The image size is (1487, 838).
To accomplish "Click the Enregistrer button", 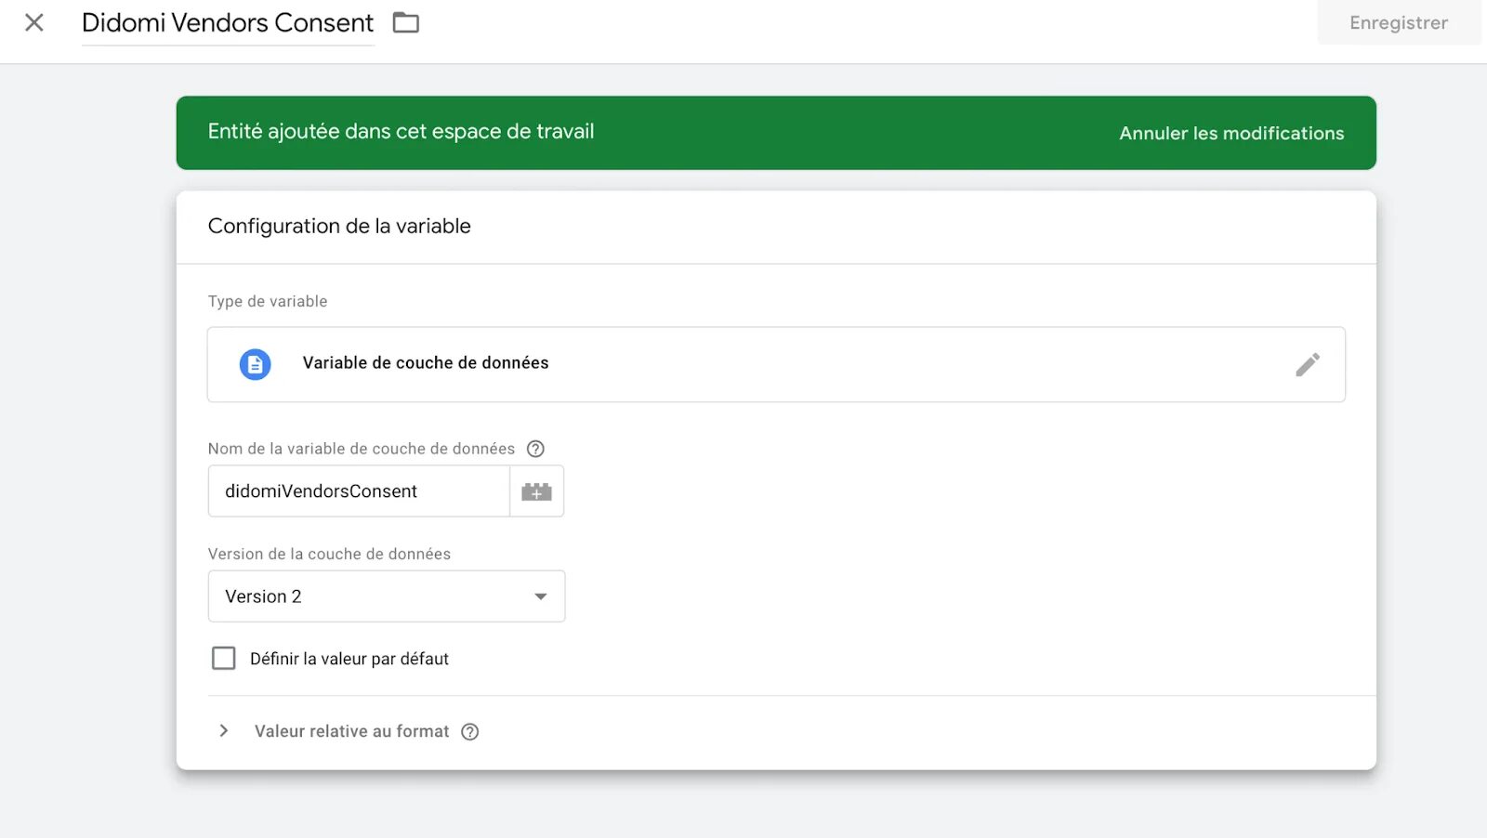I will [1399, 22].
